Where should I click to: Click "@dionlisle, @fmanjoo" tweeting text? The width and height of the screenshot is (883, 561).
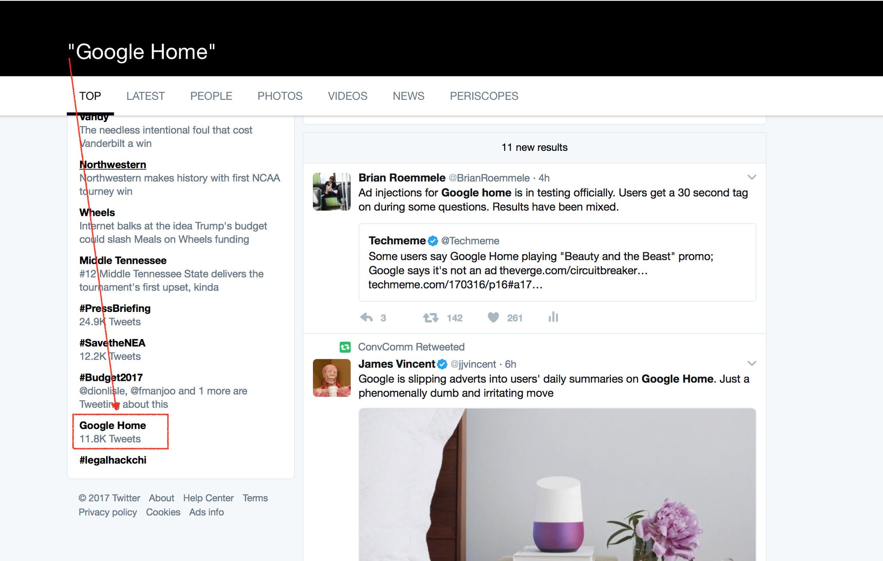tap(163, 397)
